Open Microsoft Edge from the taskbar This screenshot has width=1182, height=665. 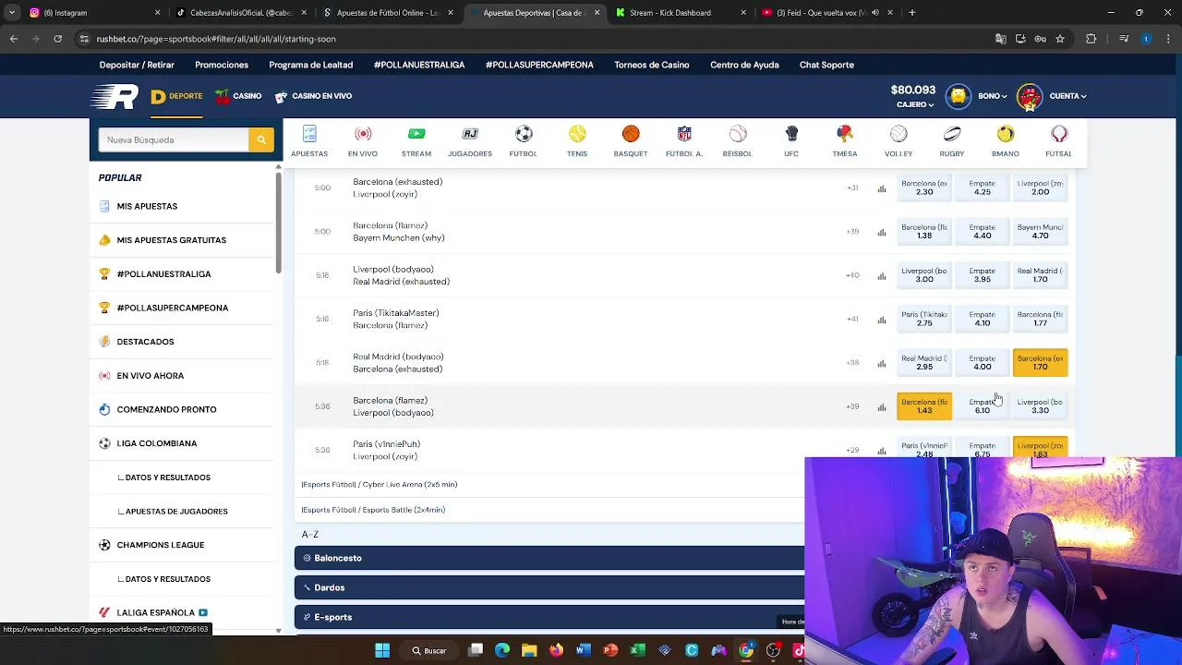502,650
